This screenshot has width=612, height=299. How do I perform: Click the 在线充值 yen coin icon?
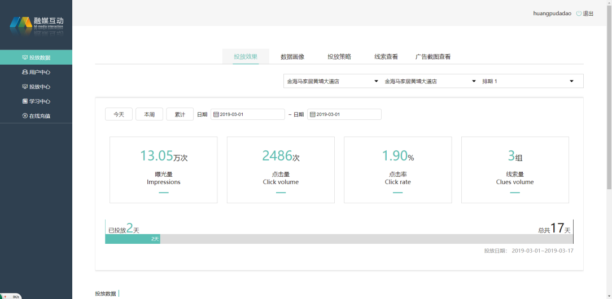tap(25, 116)
